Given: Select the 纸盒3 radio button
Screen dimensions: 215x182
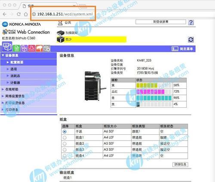Looking at the screenshot, I should pos(64,150).
